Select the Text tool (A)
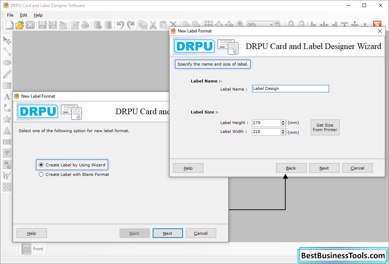389x264 pixels. click(7, 97)
